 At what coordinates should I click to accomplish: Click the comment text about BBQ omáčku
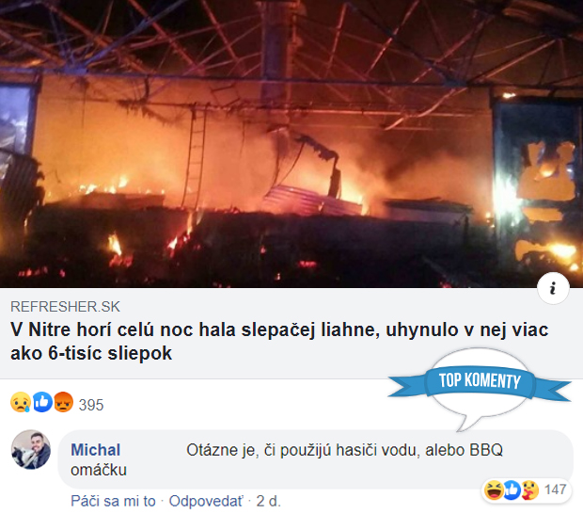[x=287, y=459]
